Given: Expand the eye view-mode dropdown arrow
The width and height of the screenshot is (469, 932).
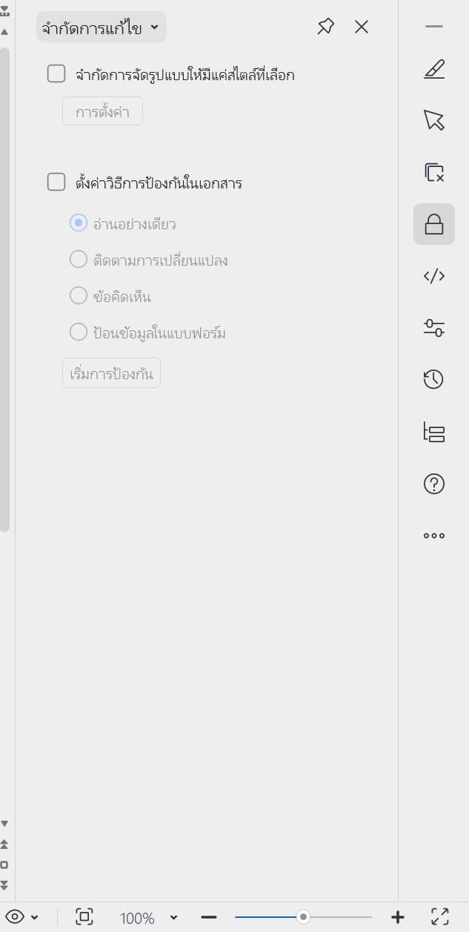Looking at the screenshot, I should click(33, 917).
